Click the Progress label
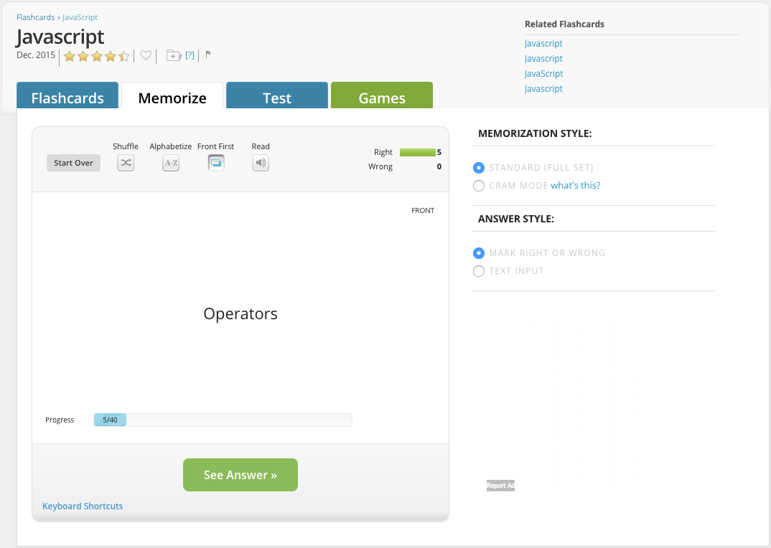Image resolution: width=771 pixels, height=548 pixels. click(x=60, y=420)
